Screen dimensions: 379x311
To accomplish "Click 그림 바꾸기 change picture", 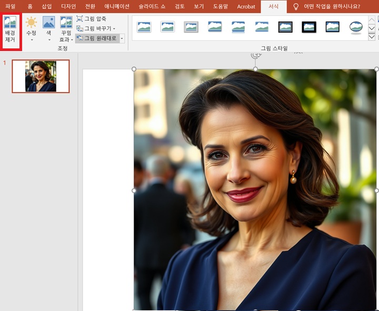I will [x=96, y=28].
